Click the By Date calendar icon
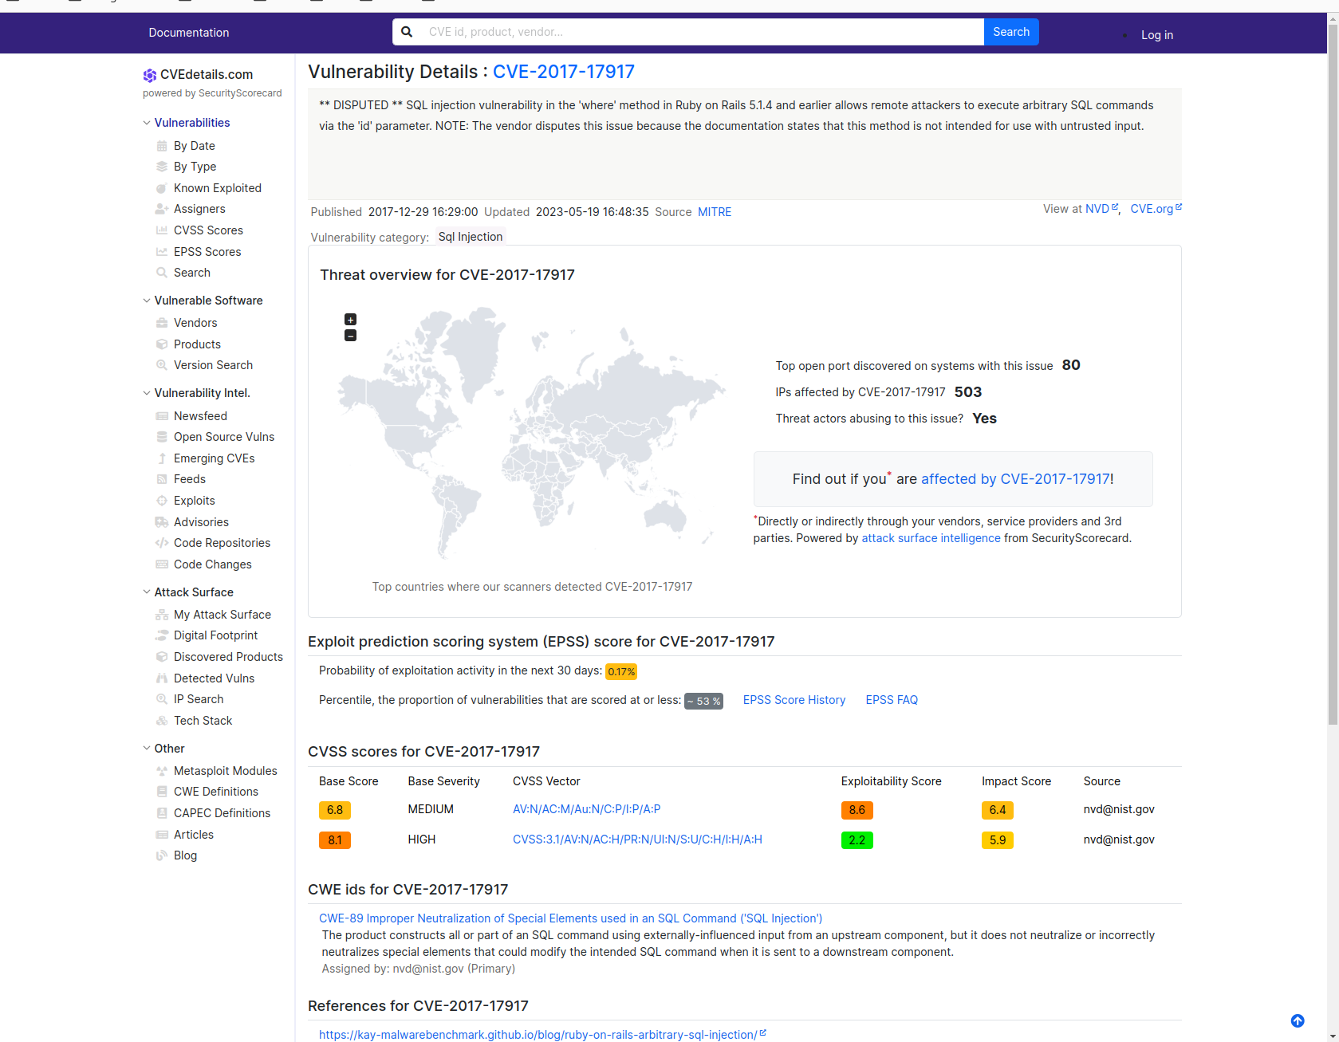The width and height of the screenshot is (1339, 1042). coord(162,146)
